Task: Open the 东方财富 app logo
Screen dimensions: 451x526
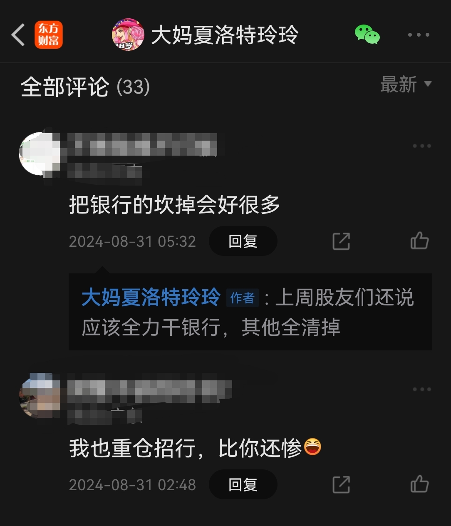Action: (x=49, y=35)
